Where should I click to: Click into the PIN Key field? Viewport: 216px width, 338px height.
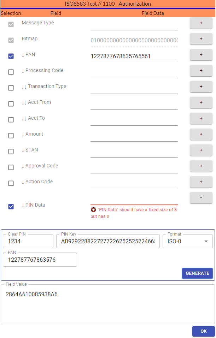click(x=108, y=241)
